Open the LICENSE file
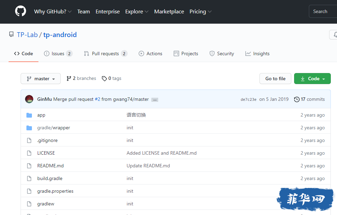The image size is (337, 215). pyautogui.click(x=46, y=153)
